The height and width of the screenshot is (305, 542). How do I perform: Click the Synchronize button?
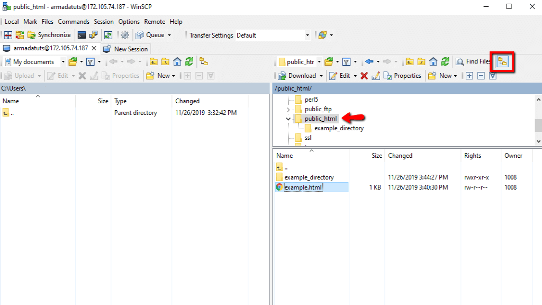point(49,35)
